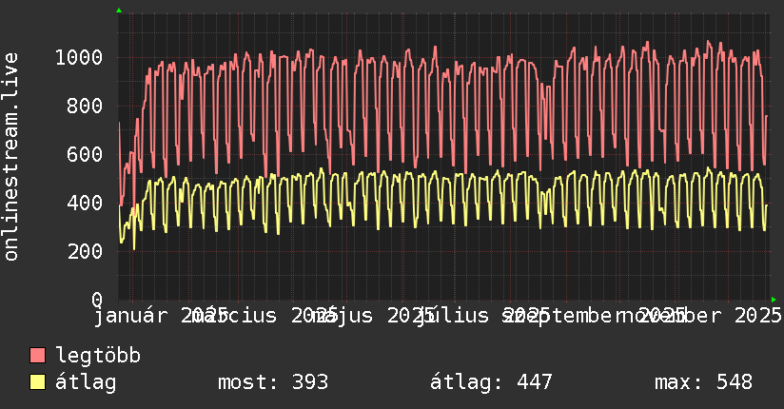Click the pink legtöbb legend swatch
Viewport: 784px width, 409px height.
[x=37, y=356]
